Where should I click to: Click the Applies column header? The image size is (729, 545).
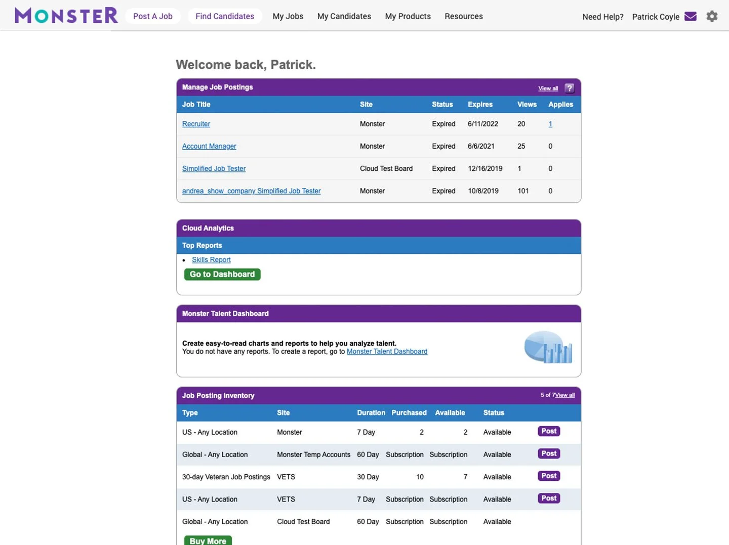(561, 104)
